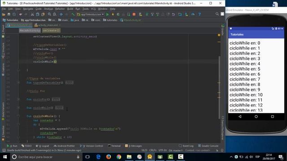The width and height of the screenshot is (287, 161).
Task: Open the Windows Start menu
Action: pos(5,157)
